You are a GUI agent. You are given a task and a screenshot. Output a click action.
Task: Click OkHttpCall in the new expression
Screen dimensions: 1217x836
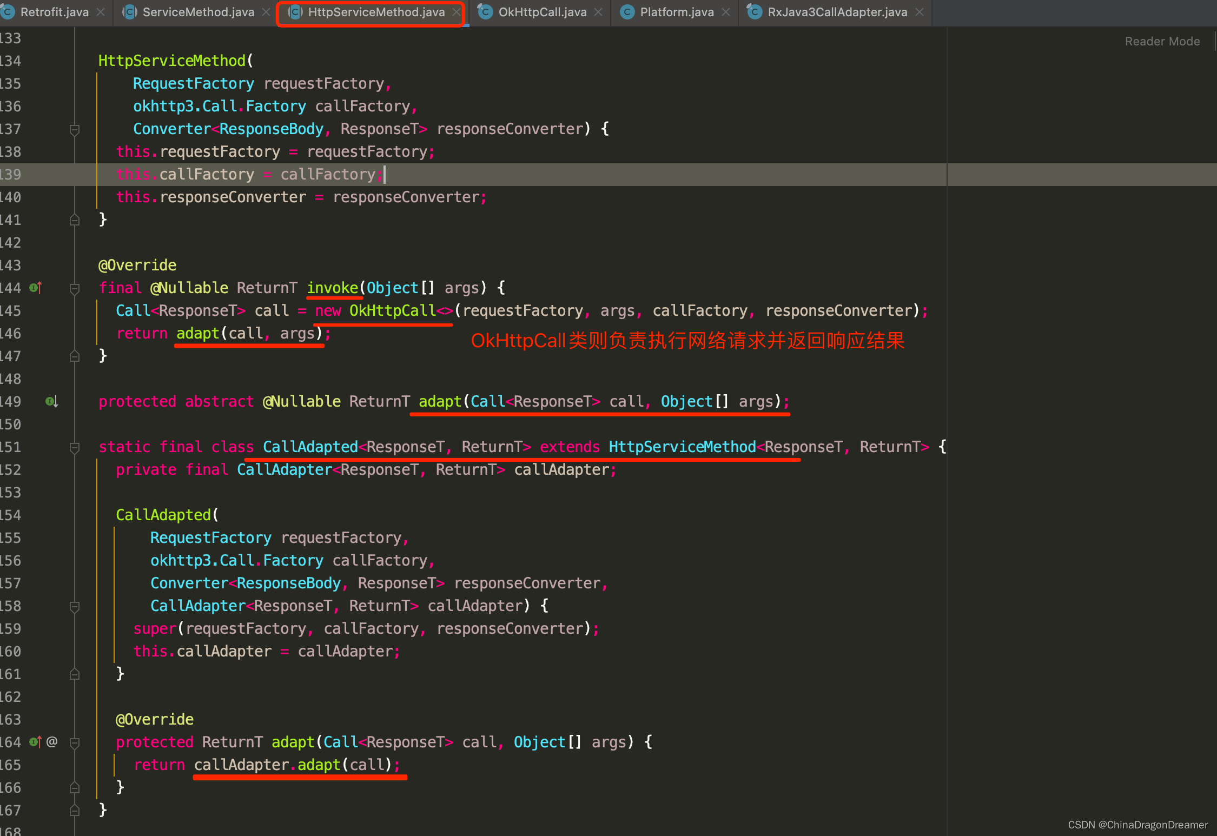click(393, 310)
